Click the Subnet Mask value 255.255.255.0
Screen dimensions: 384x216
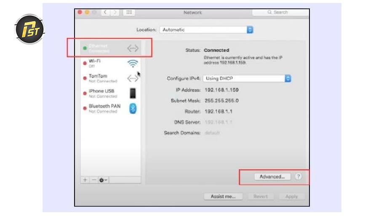pos(221,101)
